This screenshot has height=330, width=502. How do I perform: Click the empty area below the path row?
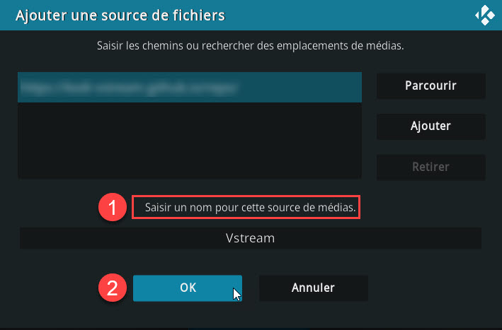point(190,140)
